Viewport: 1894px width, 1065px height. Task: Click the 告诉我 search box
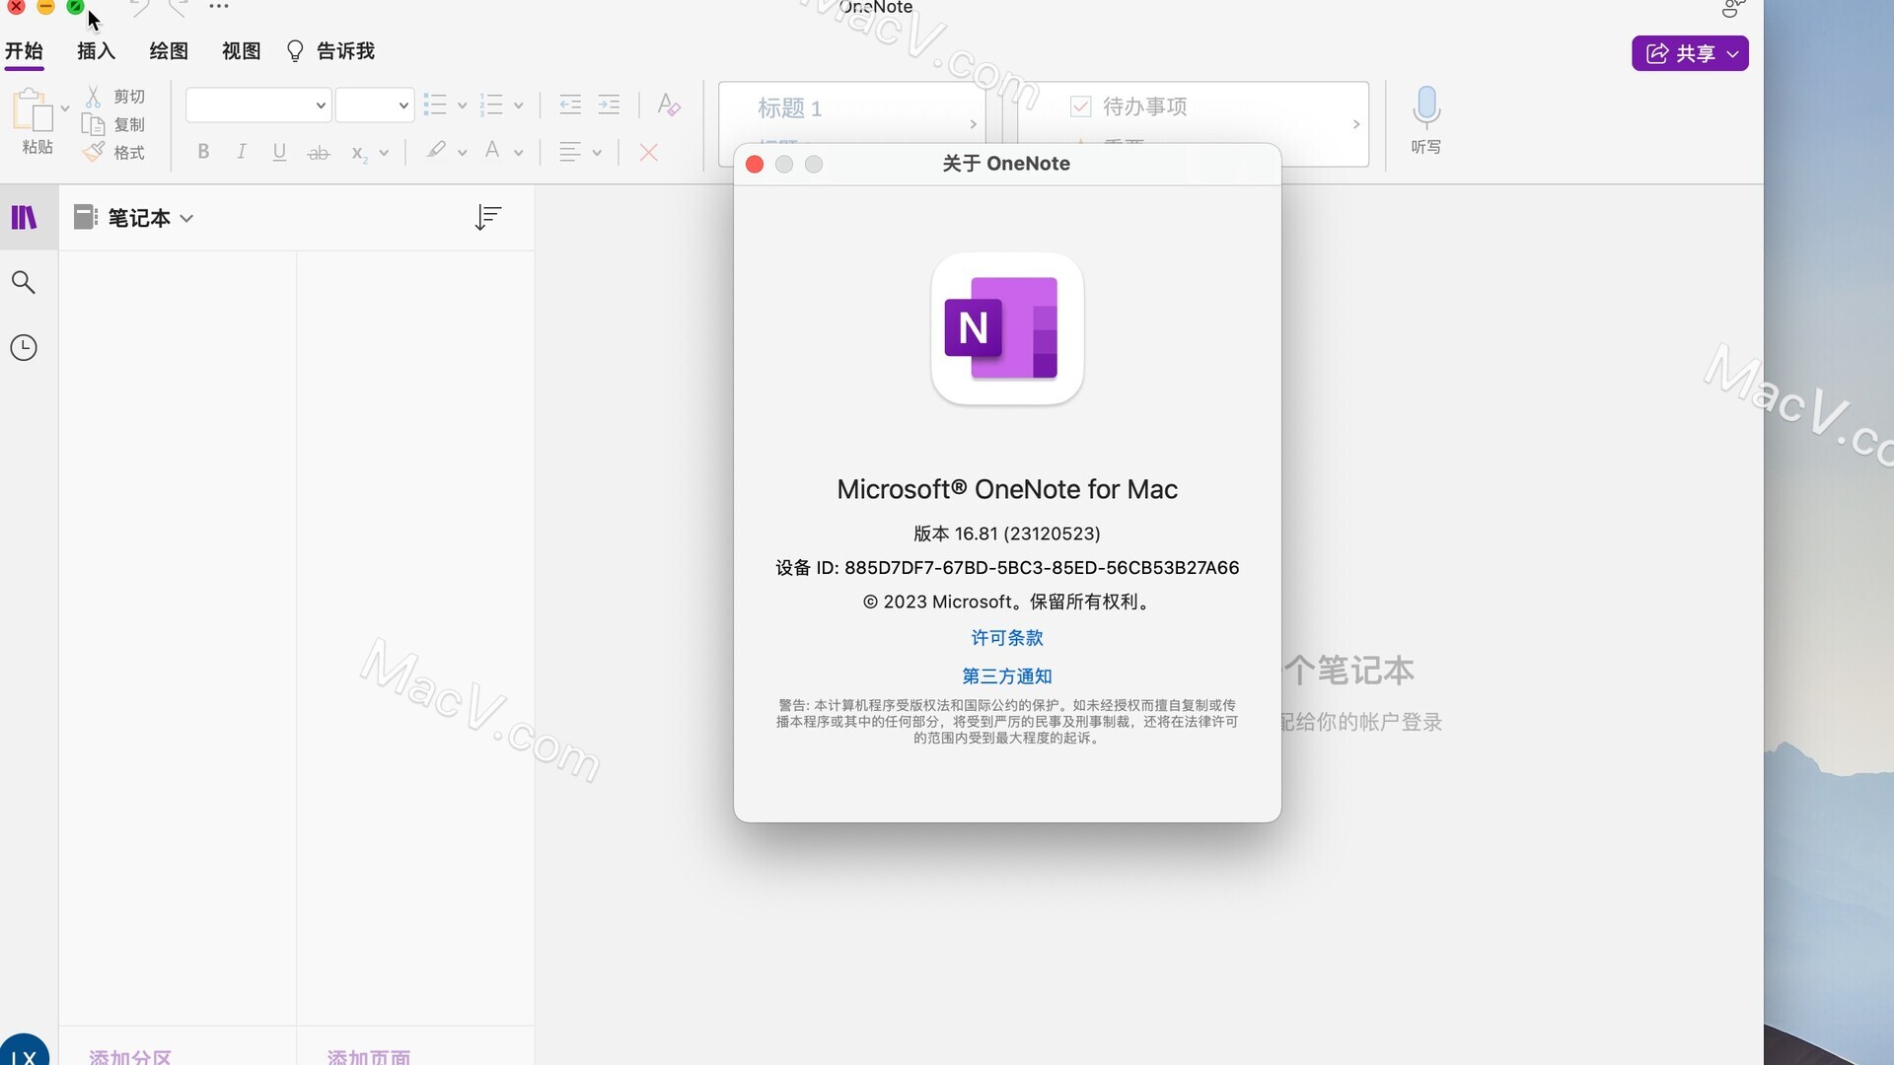coord(330,51)
